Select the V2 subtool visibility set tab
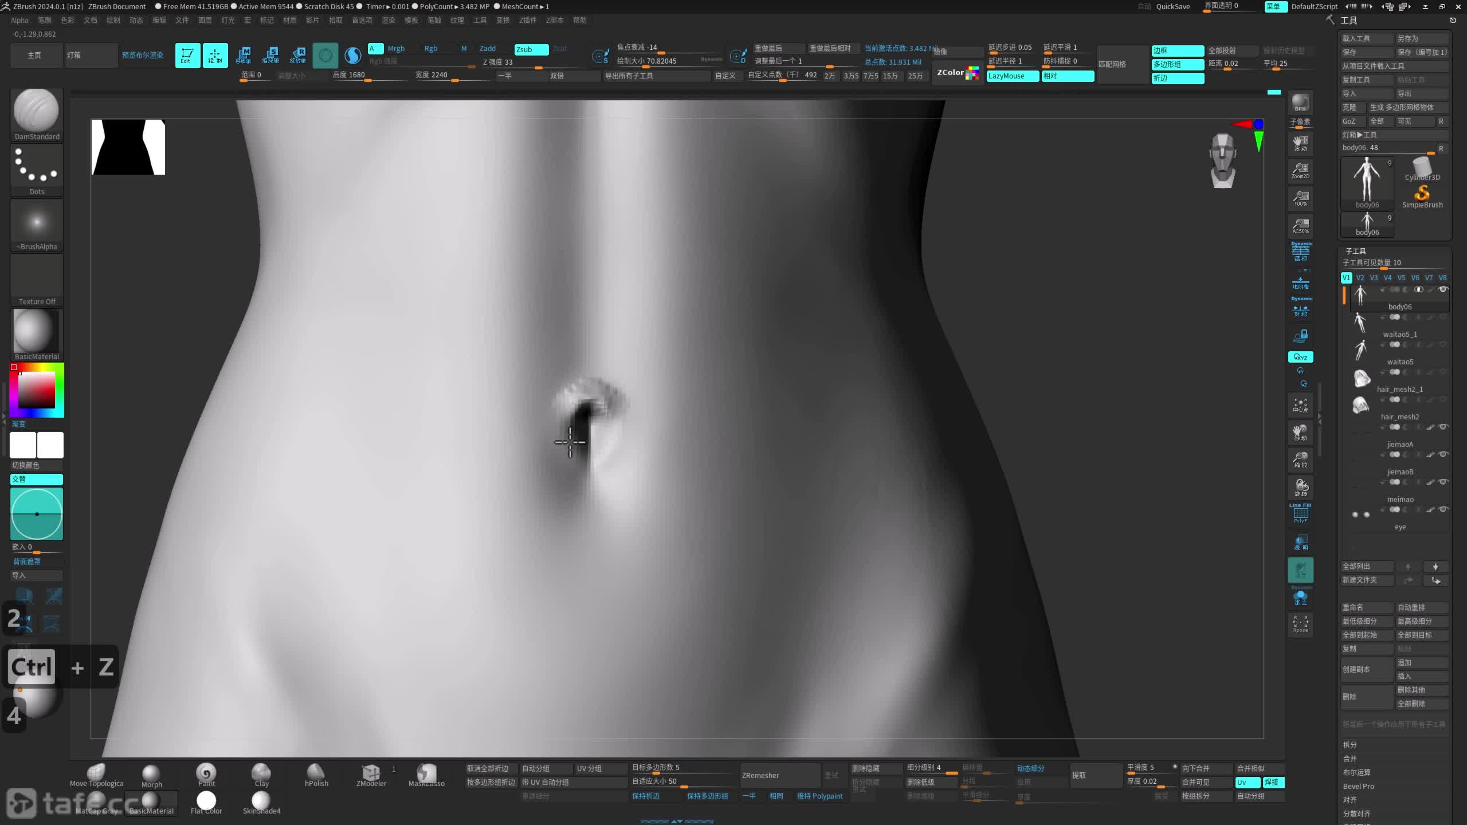This screenshot has width=1467, height=825. [1360, 278]
